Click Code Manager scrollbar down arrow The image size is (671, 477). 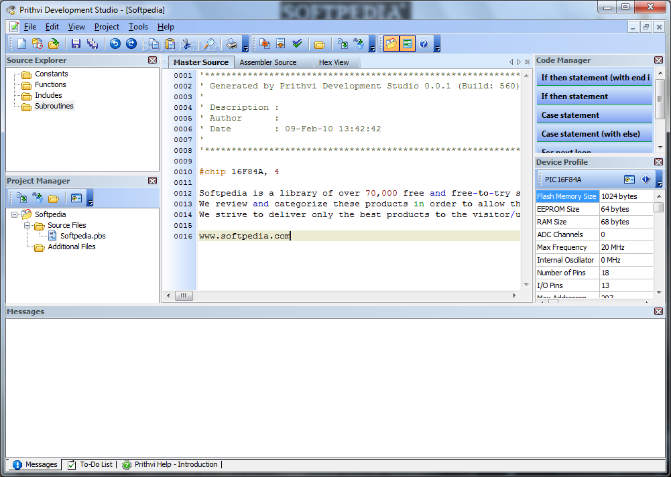point(660,147)
